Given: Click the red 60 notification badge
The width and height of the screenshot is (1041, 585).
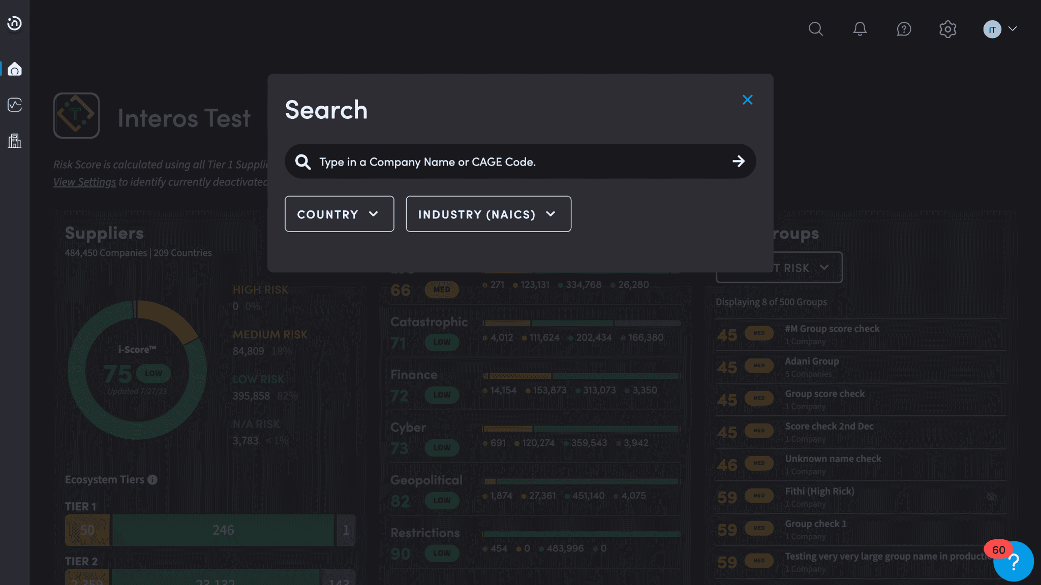Looking at the screenshot, I should [x=998, y=549].
